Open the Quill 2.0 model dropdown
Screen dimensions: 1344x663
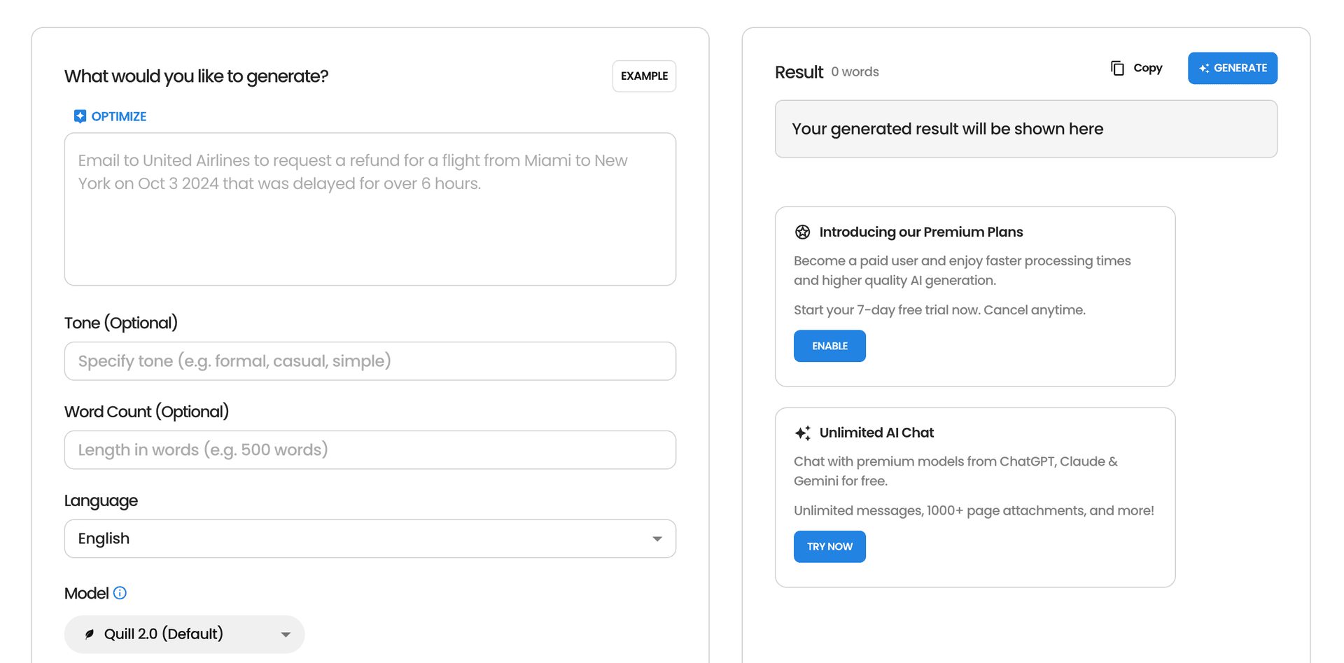pos(184,634)
